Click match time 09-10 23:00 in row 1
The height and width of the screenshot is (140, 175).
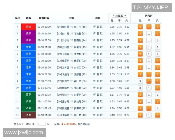(44, 27)
